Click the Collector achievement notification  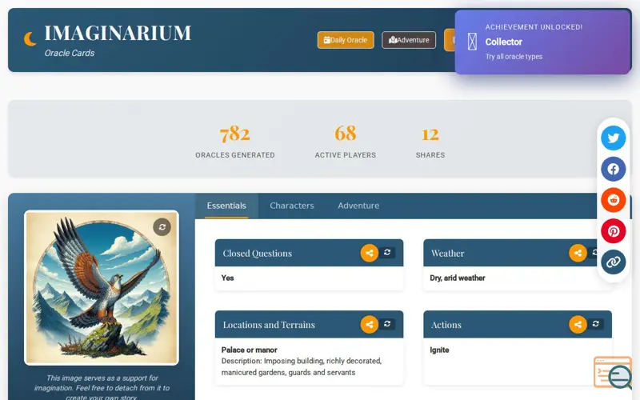click(543, 42)
